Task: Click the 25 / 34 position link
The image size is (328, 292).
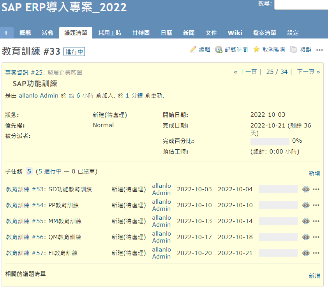Action: point(277,72)
